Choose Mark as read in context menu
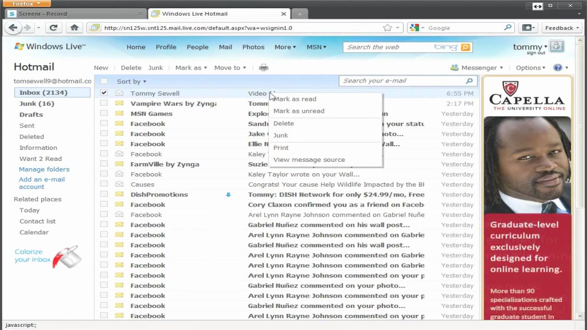 [295, 99]
